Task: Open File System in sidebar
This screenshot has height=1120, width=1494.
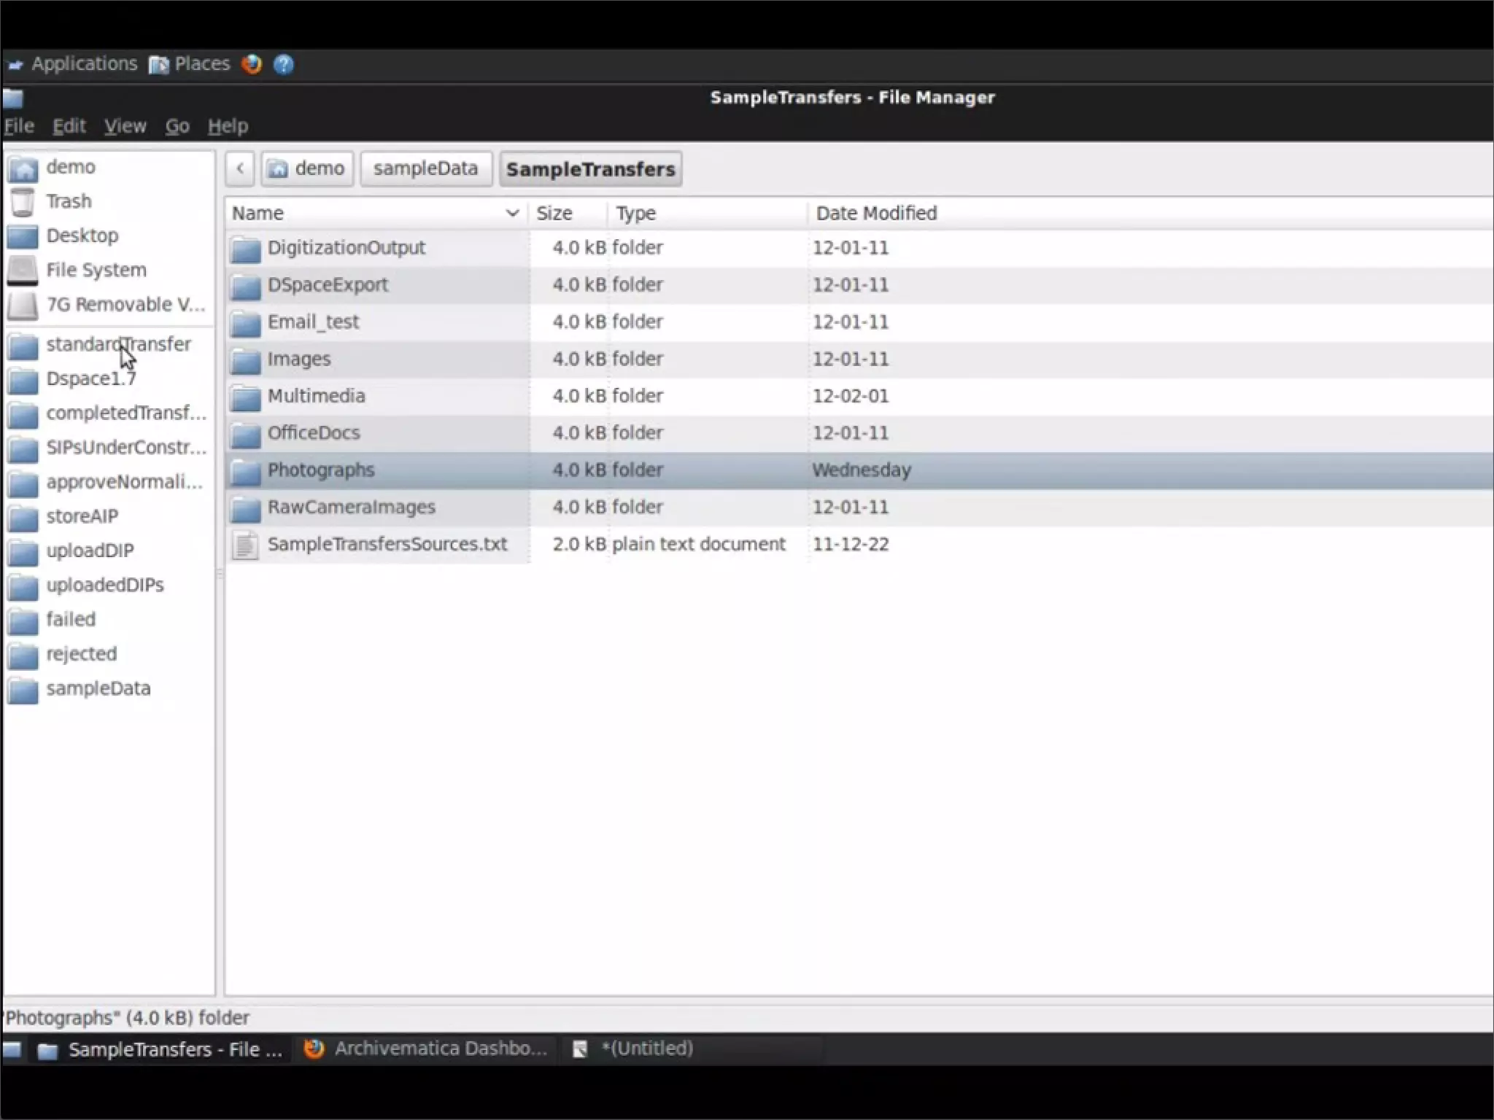Action: [x=96, y=271]
